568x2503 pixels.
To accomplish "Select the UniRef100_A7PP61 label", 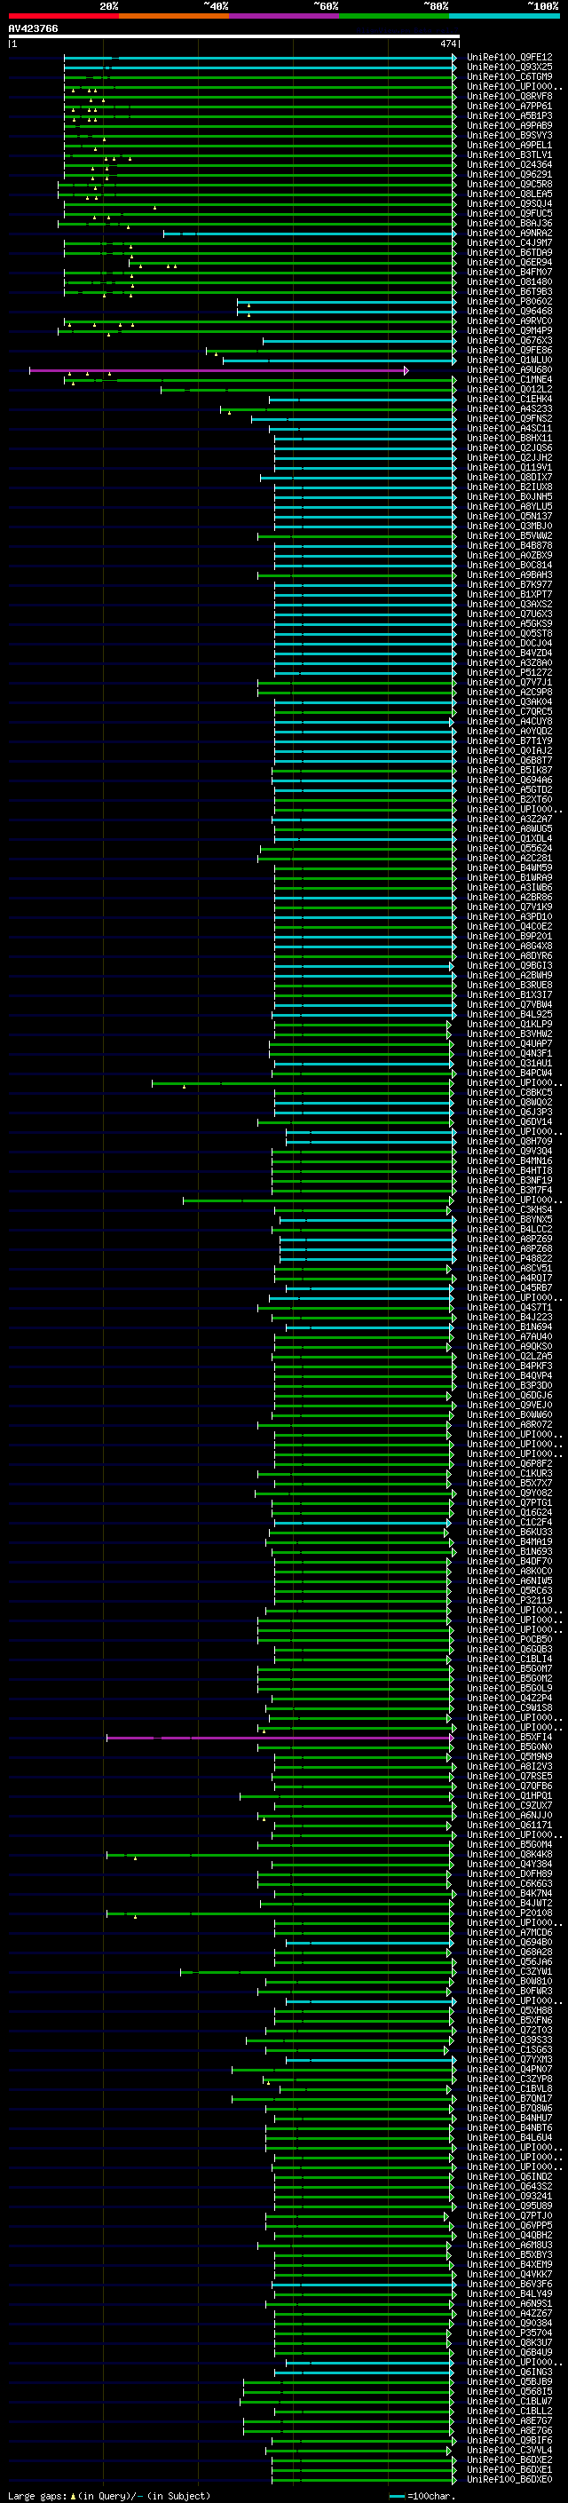I will pyautogui.click(x=509, y=106).
